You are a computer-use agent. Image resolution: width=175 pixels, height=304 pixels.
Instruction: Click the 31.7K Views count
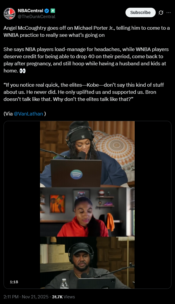click(63, 297)
